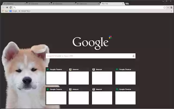174x109 pixels.
Task: Click the colorful doodle squares by the Google logo
Action: (110, 37)
